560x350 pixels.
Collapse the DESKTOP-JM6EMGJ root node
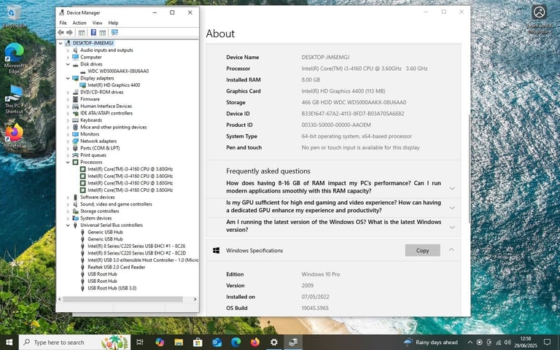pyautogui.click(x=61, y=43)
